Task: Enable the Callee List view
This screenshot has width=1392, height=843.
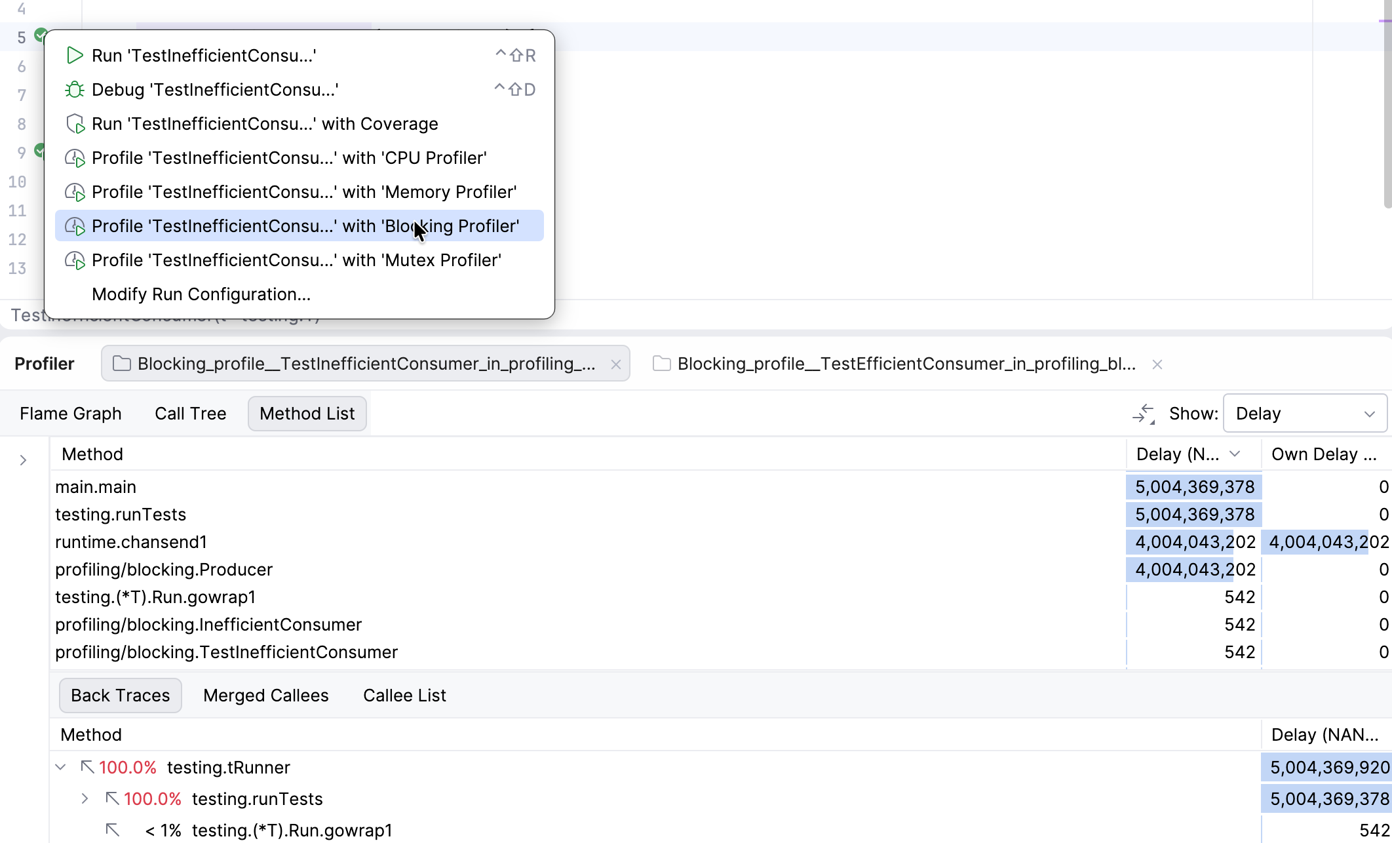Action: pos(404,695)
